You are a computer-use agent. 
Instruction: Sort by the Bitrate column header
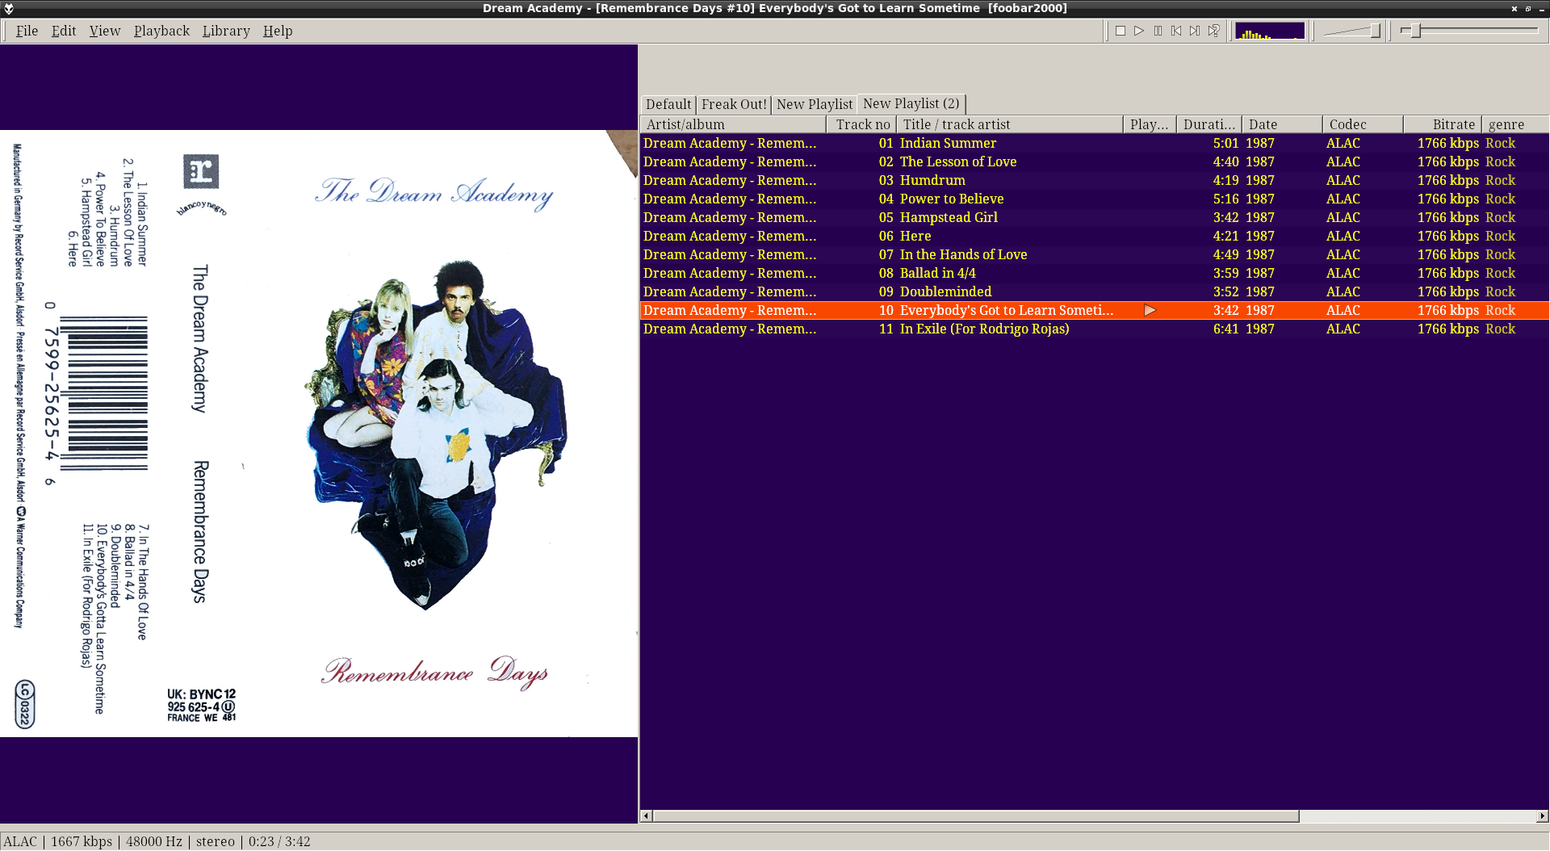[x=1443, y=124]
